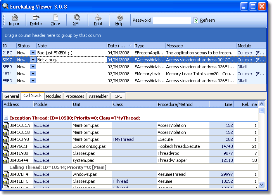The height and width of the screenshot is (196, 273).
Task: Click the Address column header
Action: 18,104
